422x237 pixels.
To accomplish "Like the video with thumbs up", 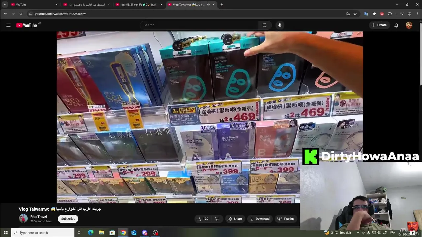I will click(x=202, y=219).
